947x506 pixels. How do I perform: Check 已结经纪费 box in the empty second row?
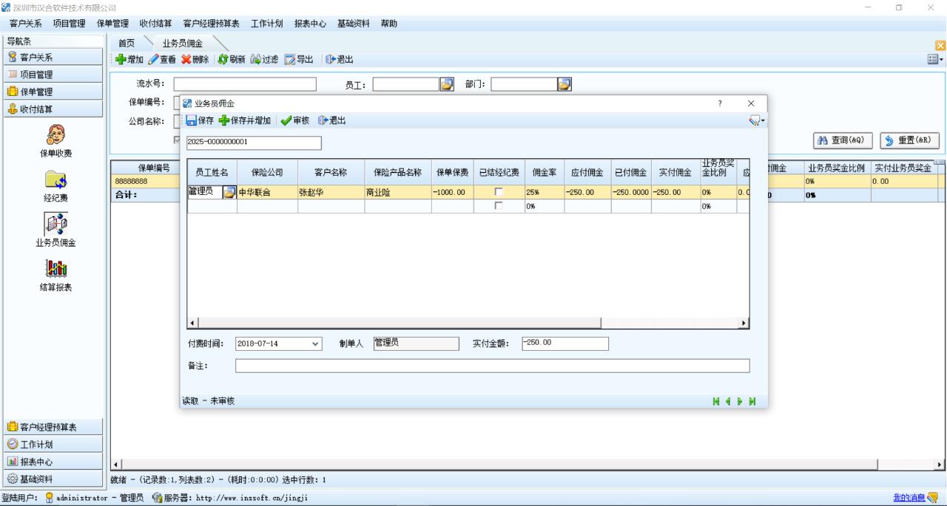pyautogui.click(x=499, y=206)
